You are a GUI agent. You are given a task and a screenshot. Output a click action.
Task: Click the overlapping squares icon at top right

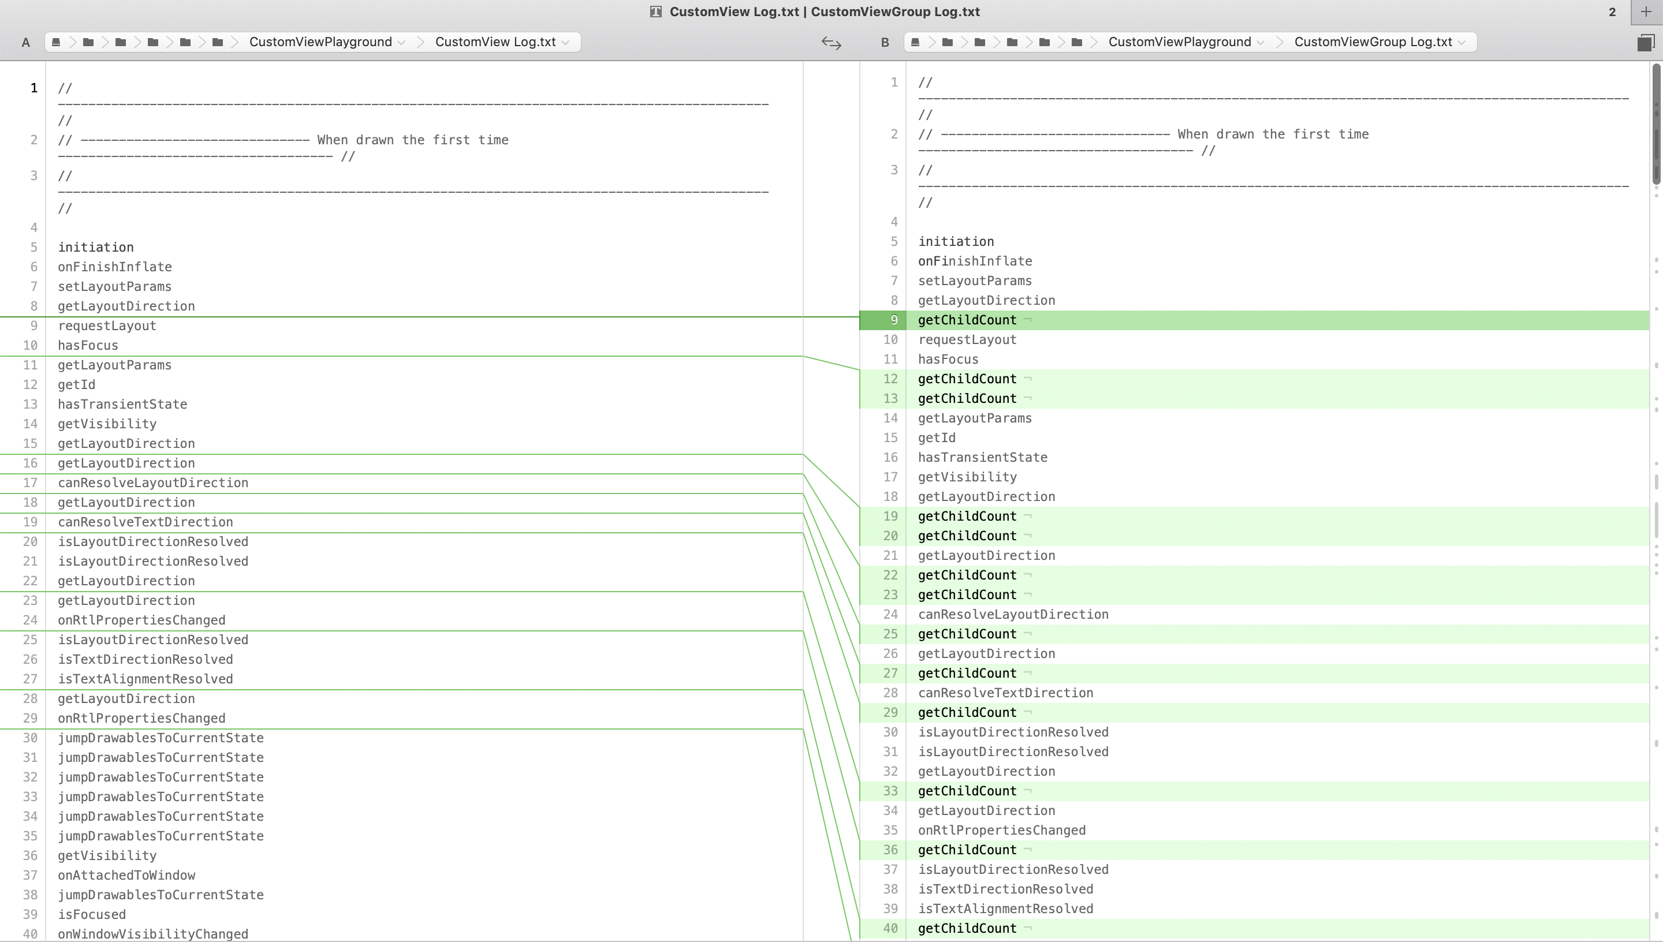tap(1645, 43)
